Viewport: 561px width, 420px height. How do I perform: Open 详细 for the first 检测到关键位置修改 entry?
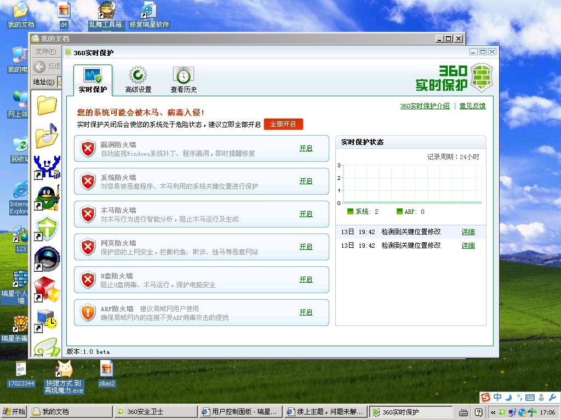point(468,232)
